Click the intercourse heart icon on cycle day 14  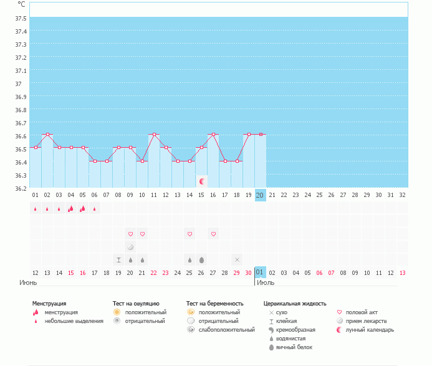[x=190, y=234]
